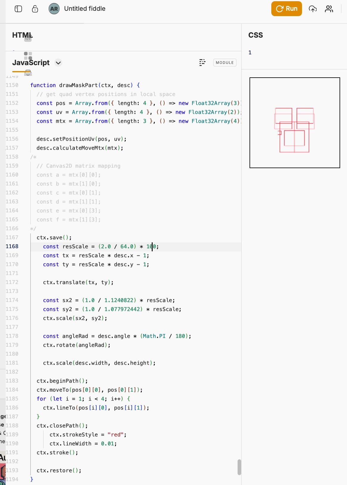This screenshot has width=347, height=485.
Task: Toggle the sidebar panel icon
Action: point(18,9)
